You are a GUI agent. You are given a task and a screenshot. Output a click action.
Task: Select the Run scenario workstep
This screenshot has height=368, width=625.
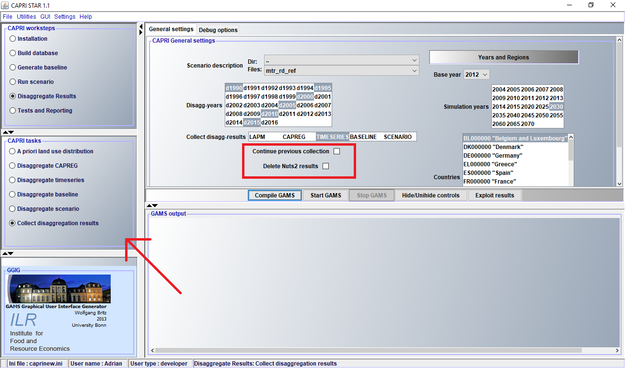click(13, 82)
